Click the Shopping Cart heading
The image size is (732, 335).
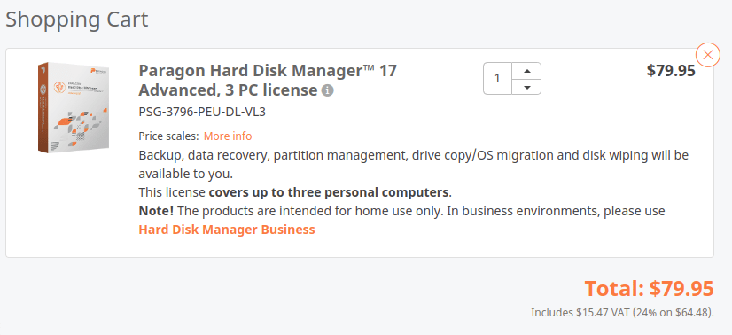coord(76,19)
